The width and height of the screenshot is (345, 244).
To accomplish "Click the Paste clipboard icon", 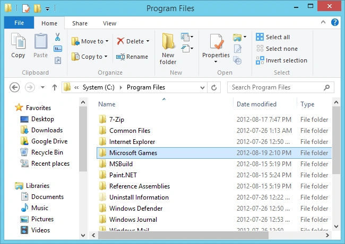I will [x=41, y=41].
